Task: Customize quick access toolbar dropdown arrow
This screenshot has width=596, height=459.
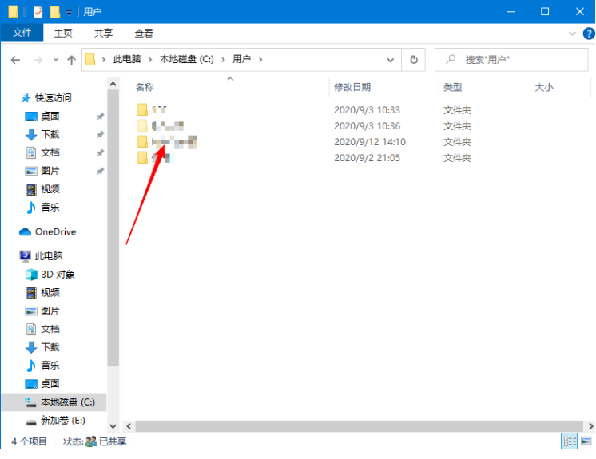Action: tap(69, 13)
